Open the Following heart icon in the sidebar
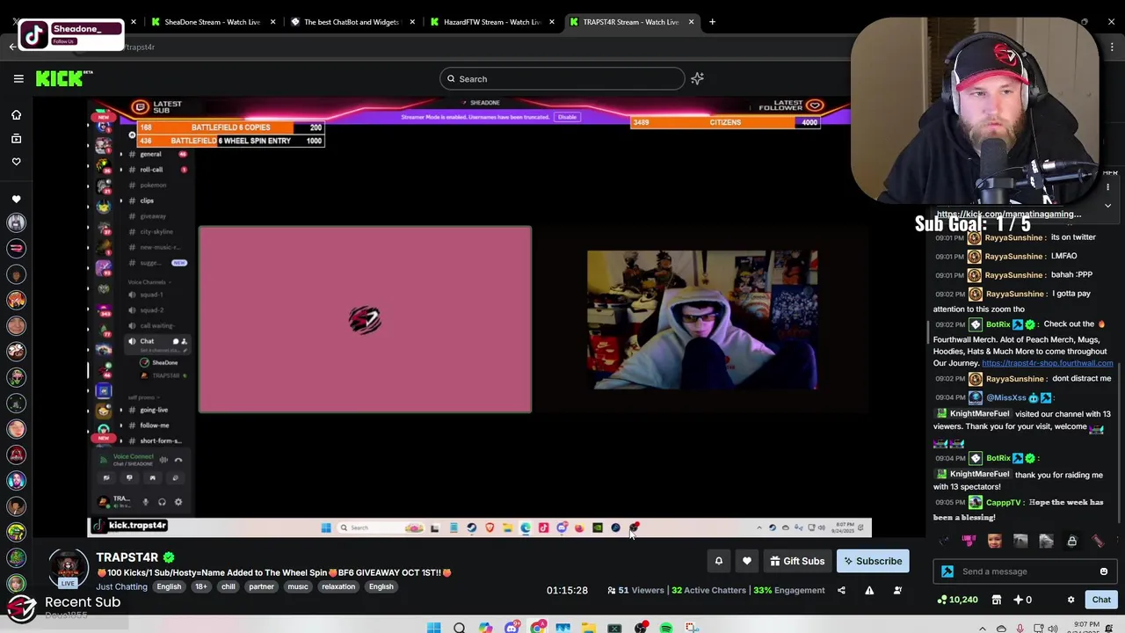This screenshot has height=633, width=1125. tap(16, 161)
